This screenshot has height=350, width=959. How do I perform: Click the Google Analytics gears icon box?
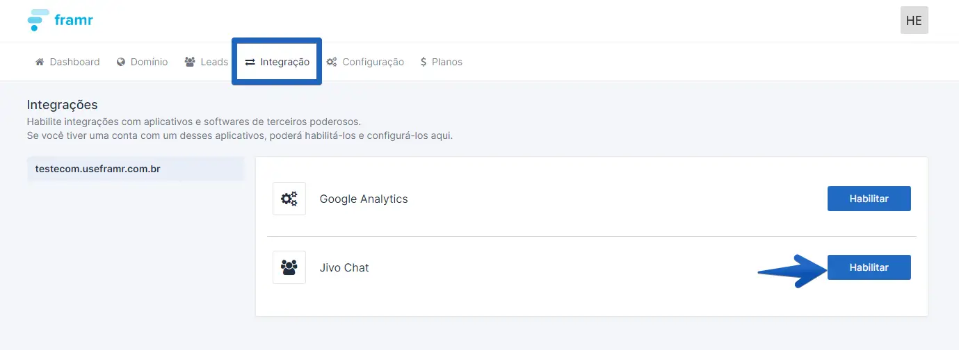289,199
